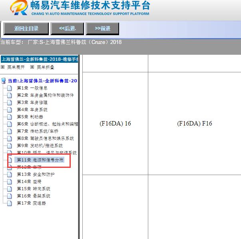Image resolution: width=241 pixels, height=239 pixels.
Task: Click page icon of 第4章 车身系统
Action: tap(10, 110)
